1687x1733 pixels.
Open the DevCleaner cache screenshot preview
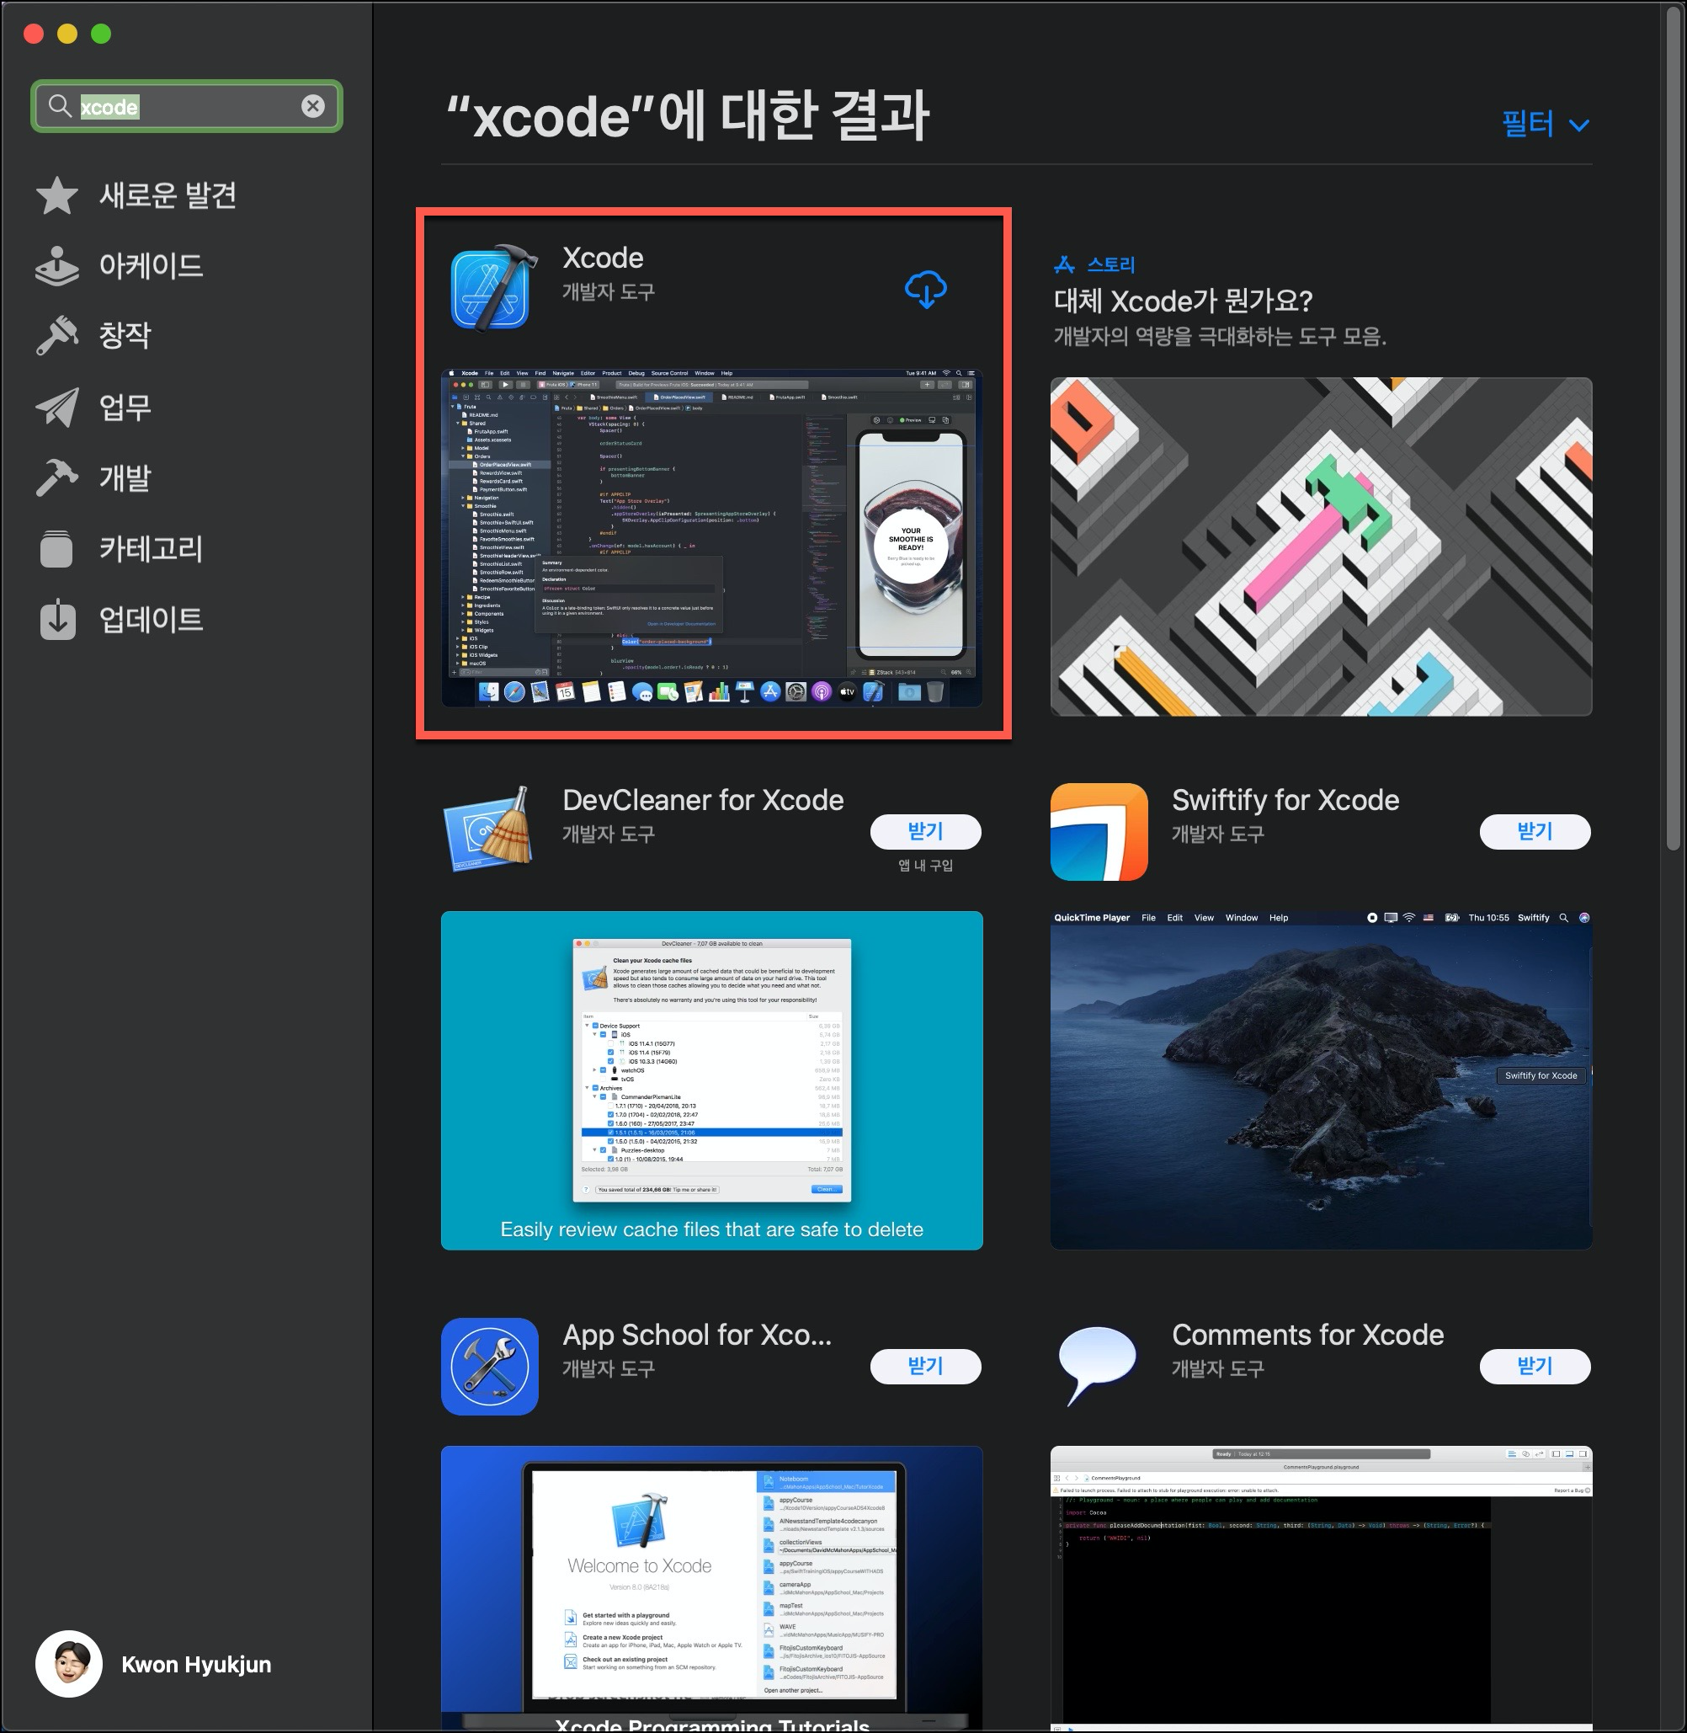711,1080
